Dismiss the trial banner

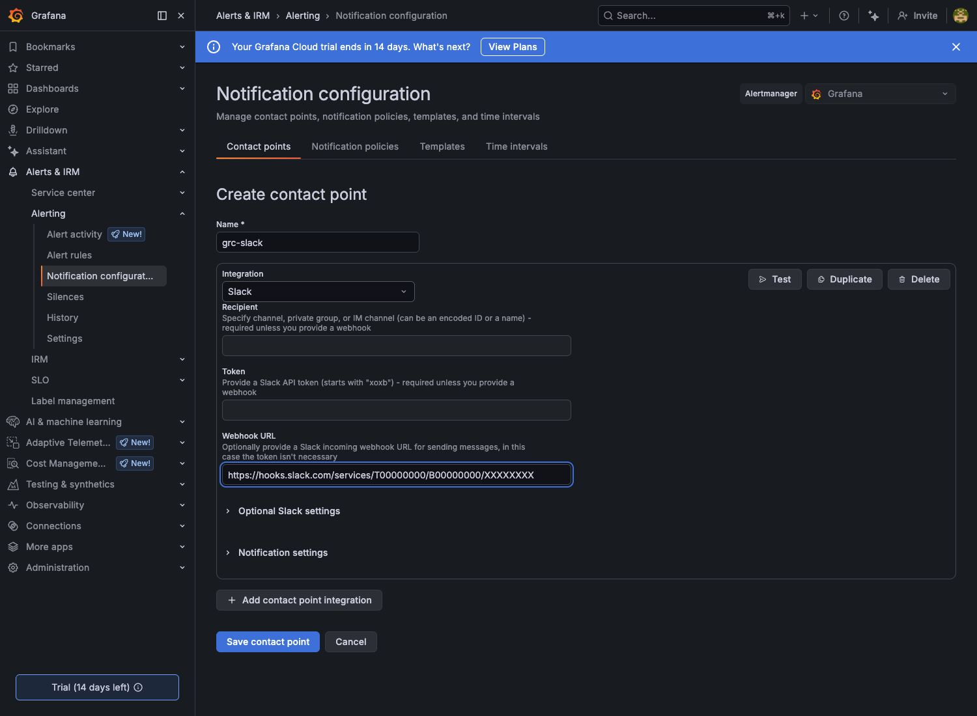pyautogui.click(x=956, y=47)
